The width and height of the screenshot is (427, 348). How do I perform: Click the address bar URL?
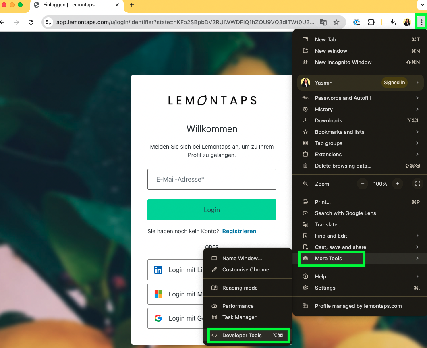tap(185, 22)
